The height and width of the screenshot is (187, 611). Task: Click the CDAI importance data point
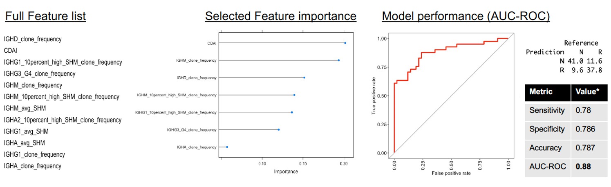pos(345,43)
